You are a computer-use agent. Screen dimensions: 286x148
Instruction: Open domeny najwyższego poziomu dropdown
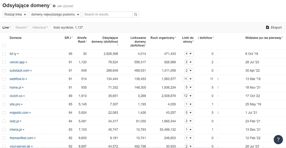click(x=55, y=15)
